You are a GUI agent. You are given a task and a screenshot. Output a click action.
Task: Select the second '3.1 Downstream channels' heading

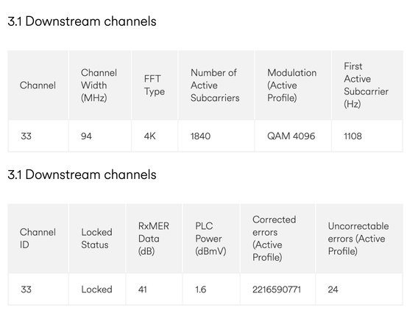[82, 175]
